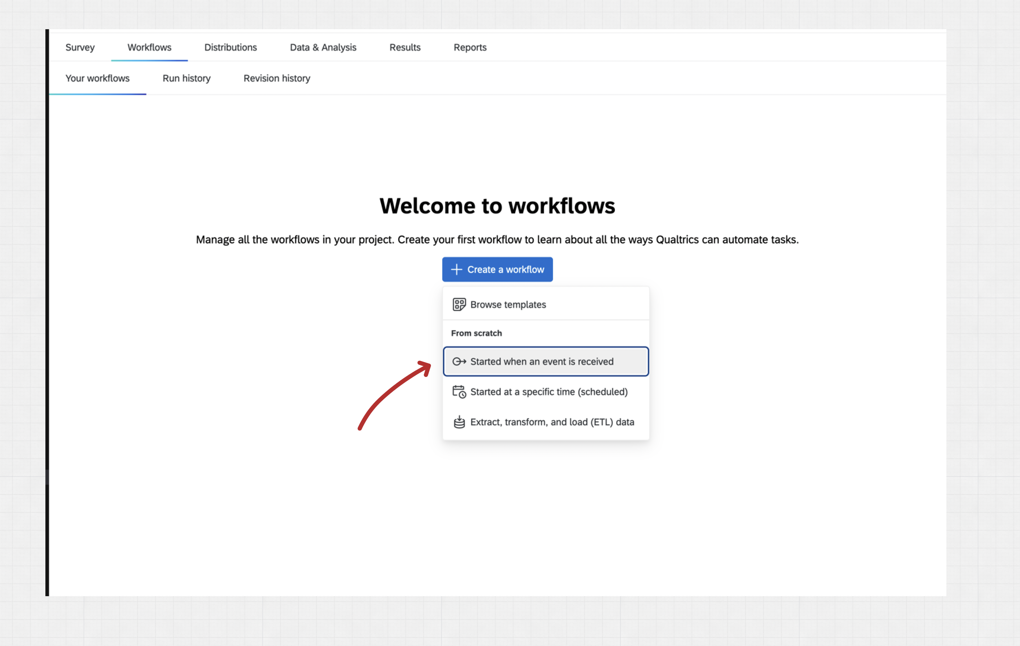Go to the Data & Analysis tab
Image resolution: width=1020 pixels, height=646 pixels.
[x=323, y=47]
